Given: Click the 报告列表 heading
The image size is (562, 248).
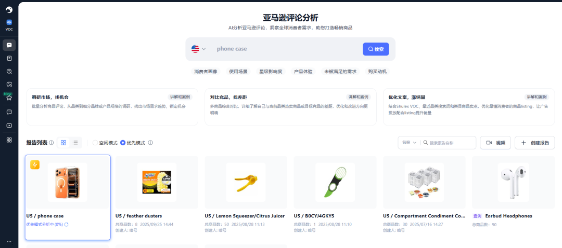Looking at the screenshot, I should (36, 143).
